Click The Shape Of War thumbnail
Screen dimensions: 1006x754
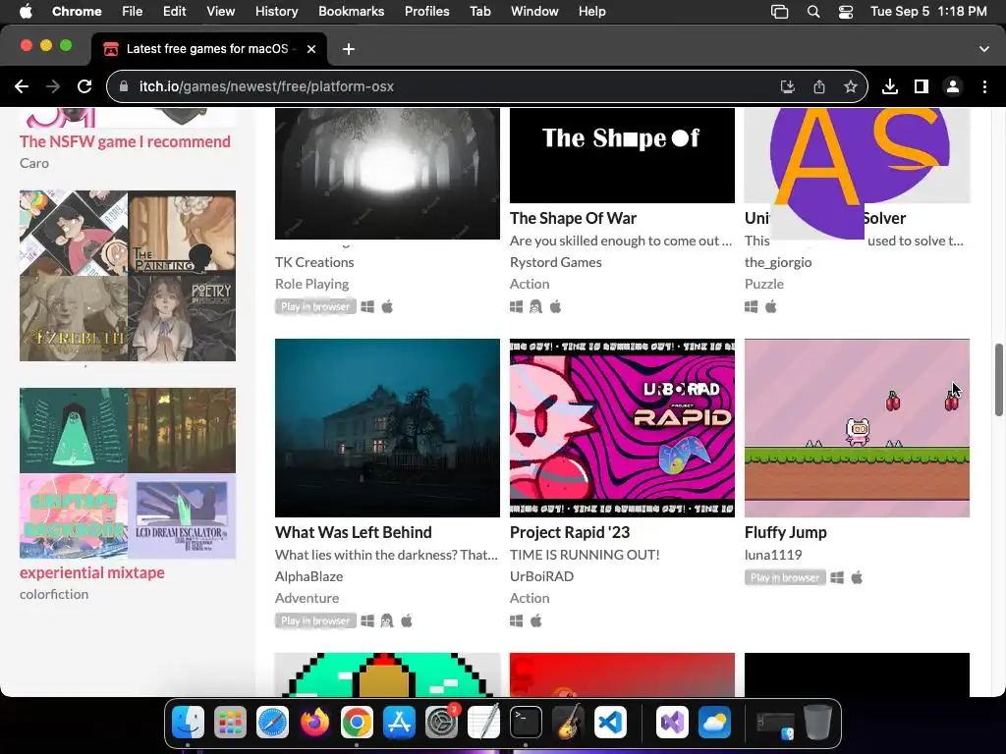pos(622,155)
